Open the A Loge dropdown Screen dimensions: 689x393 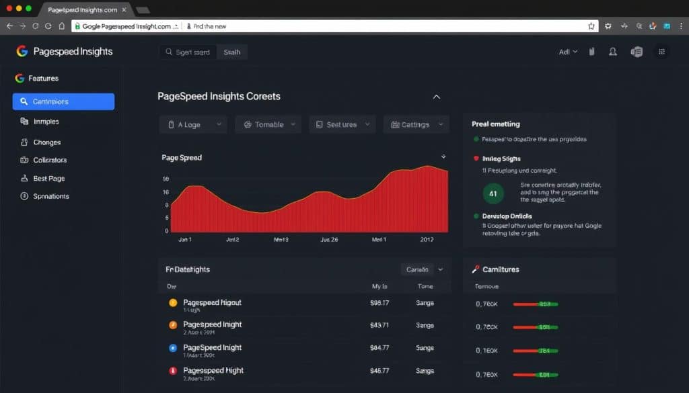pyautogui.click(x=193, y=124)
